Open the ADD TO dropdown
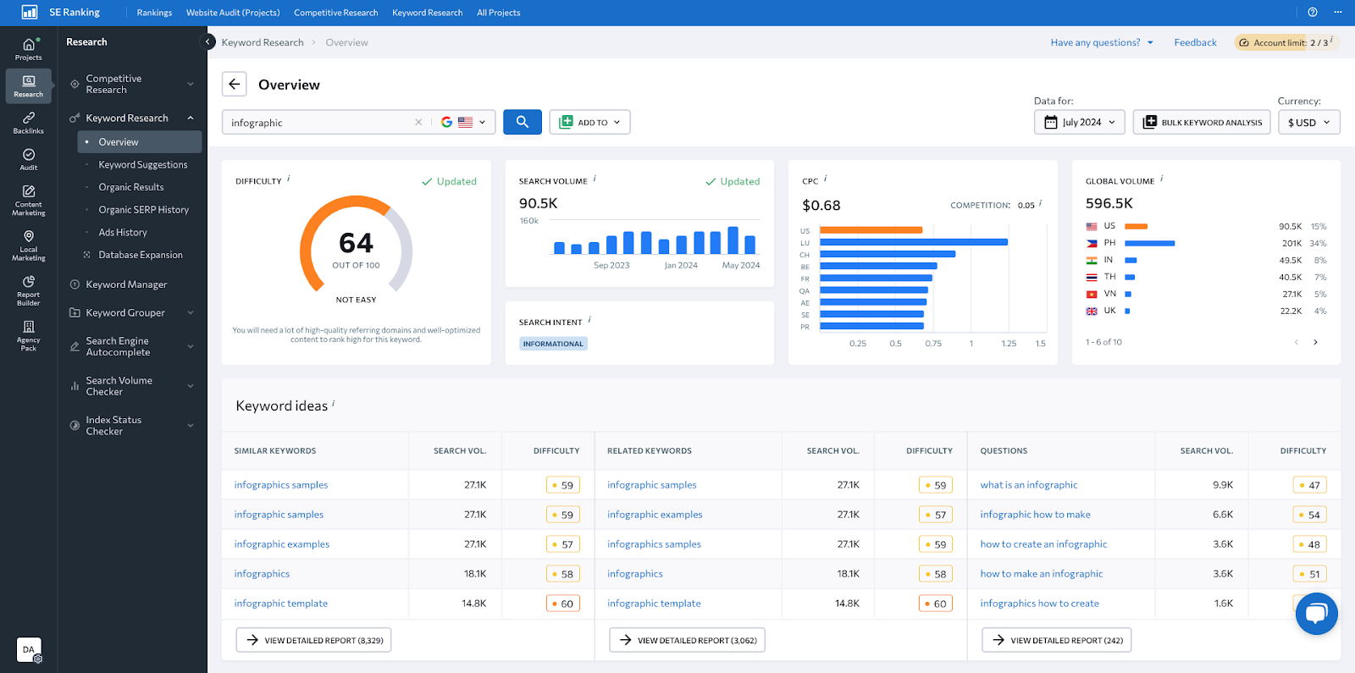 [x=590, y=122]
